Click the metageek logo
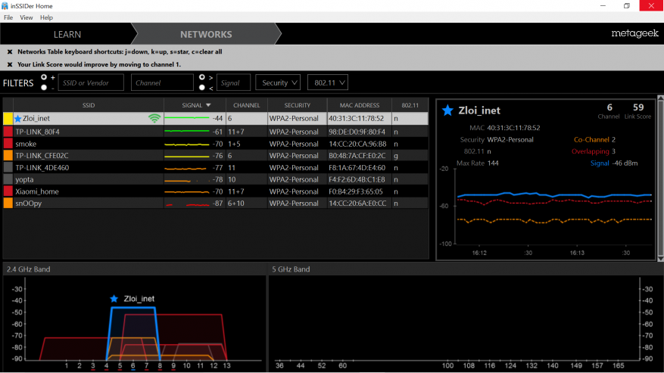This screenshot has width=664, height=373. 634,33
